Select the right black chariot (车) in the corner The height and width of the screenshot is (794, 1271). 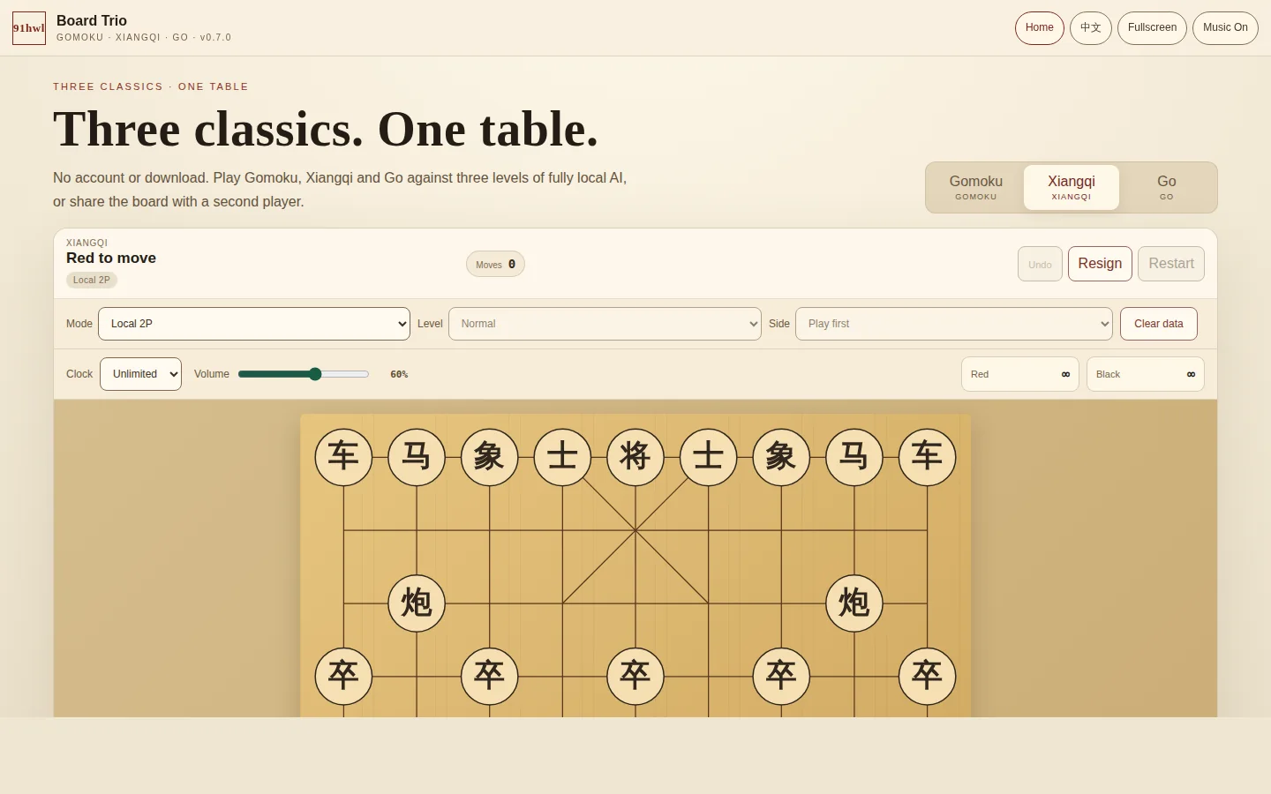(x=927, y=457)
